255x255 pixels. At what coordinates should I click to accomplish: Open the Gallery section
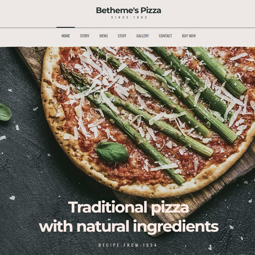[143, 36]
